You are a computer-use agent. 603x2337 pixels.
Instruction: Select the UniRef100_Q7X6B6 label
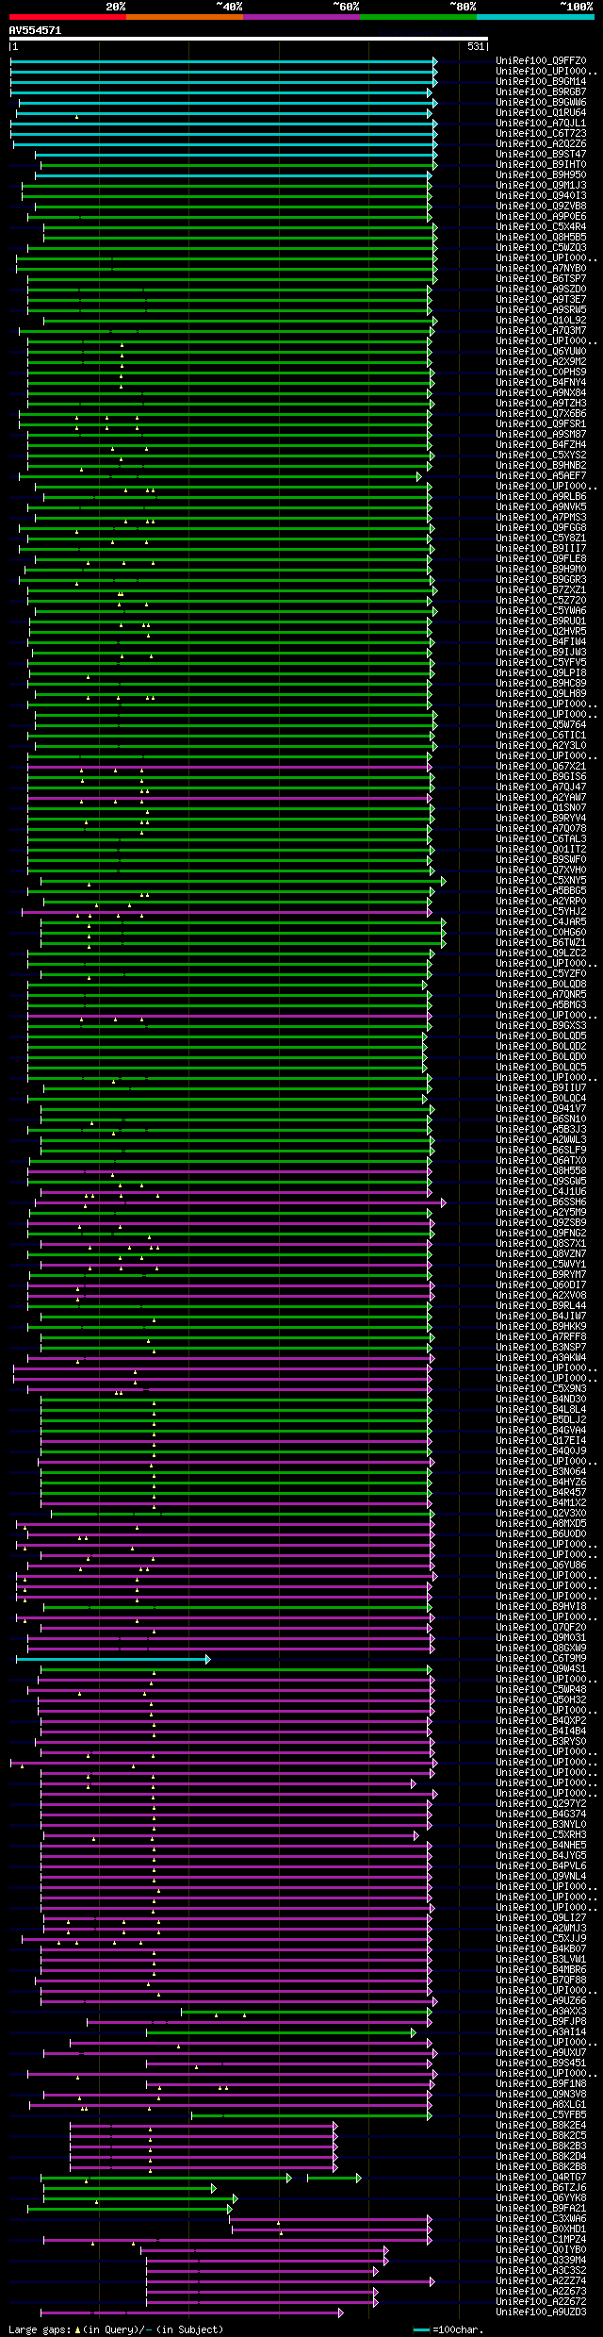[x=541, y=414]
